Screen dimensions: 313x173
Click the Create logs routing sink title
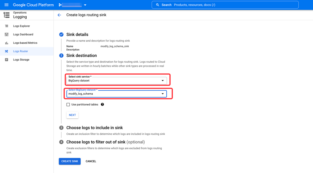tap(86, 15)
